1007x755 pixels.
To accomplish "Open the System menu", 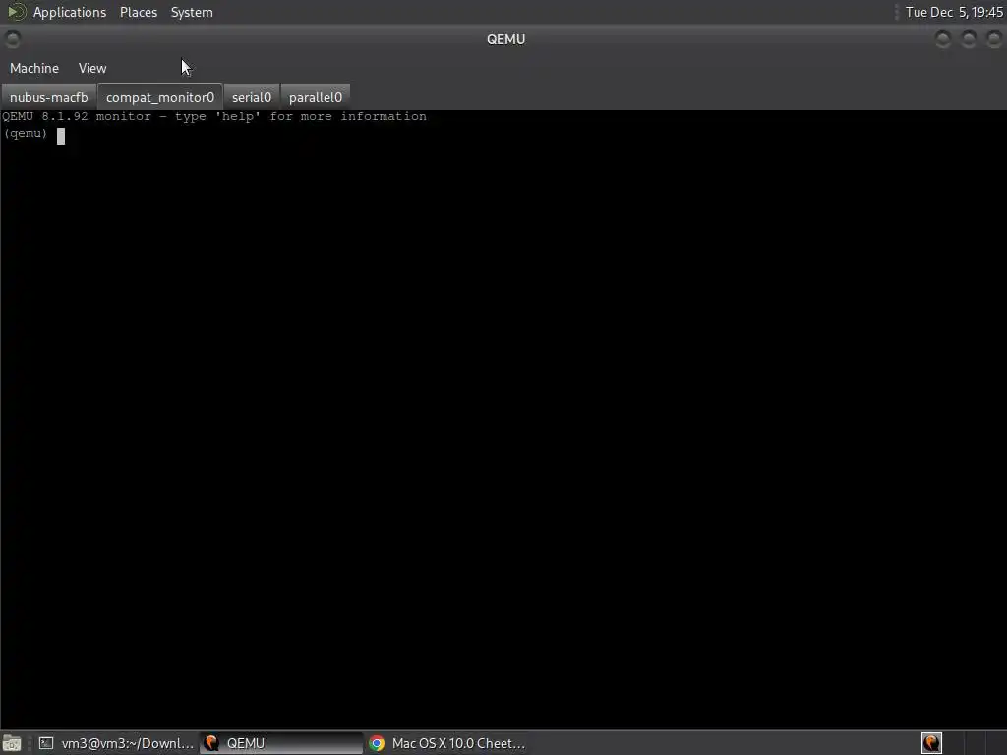I will click(x=192, y=12).
